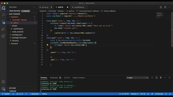The width and height of the screenshot is (173, 97).
Task: Open the Explorer view in activity bar
Action: [3, 8]
